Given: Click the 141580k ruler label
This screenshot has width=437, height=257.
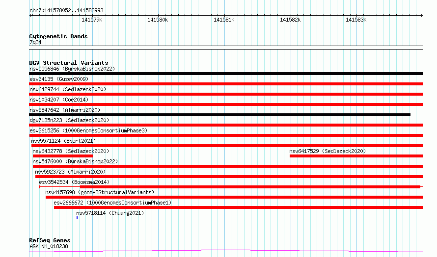Looking at the screenshot, I should click(158, 20).
